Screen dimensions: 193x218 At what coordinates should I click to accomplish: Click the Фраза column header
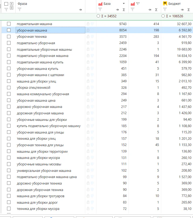[22, 4]
